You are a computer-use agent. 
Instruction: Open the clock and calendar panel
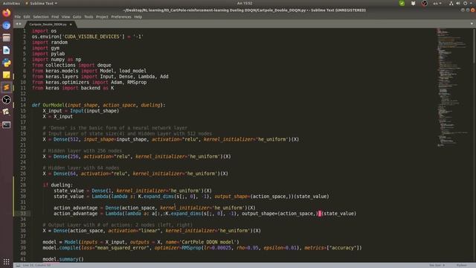point(245,3)
